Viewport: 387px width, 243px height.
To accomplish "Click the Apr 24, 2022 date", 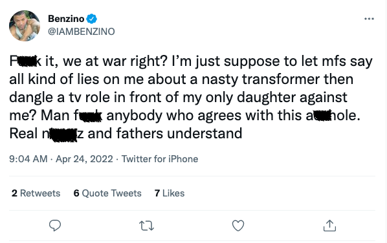I will point(84,159).
